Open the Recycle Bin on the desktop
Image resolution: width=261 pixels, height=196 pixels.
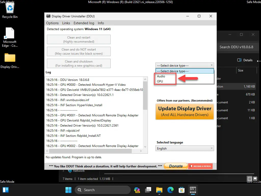(x=10, y=9)
